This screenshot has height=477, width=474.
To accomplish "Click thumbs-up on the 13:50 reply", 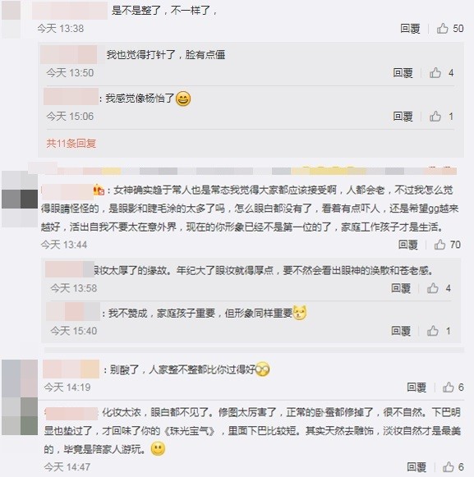I will pos(435,73).
